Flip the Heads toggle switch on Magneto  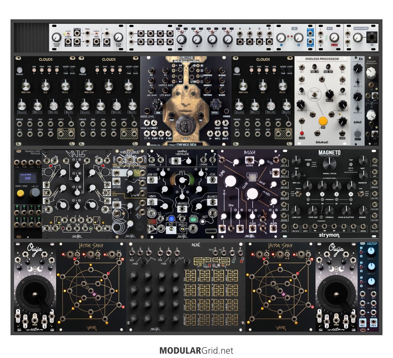298,193
